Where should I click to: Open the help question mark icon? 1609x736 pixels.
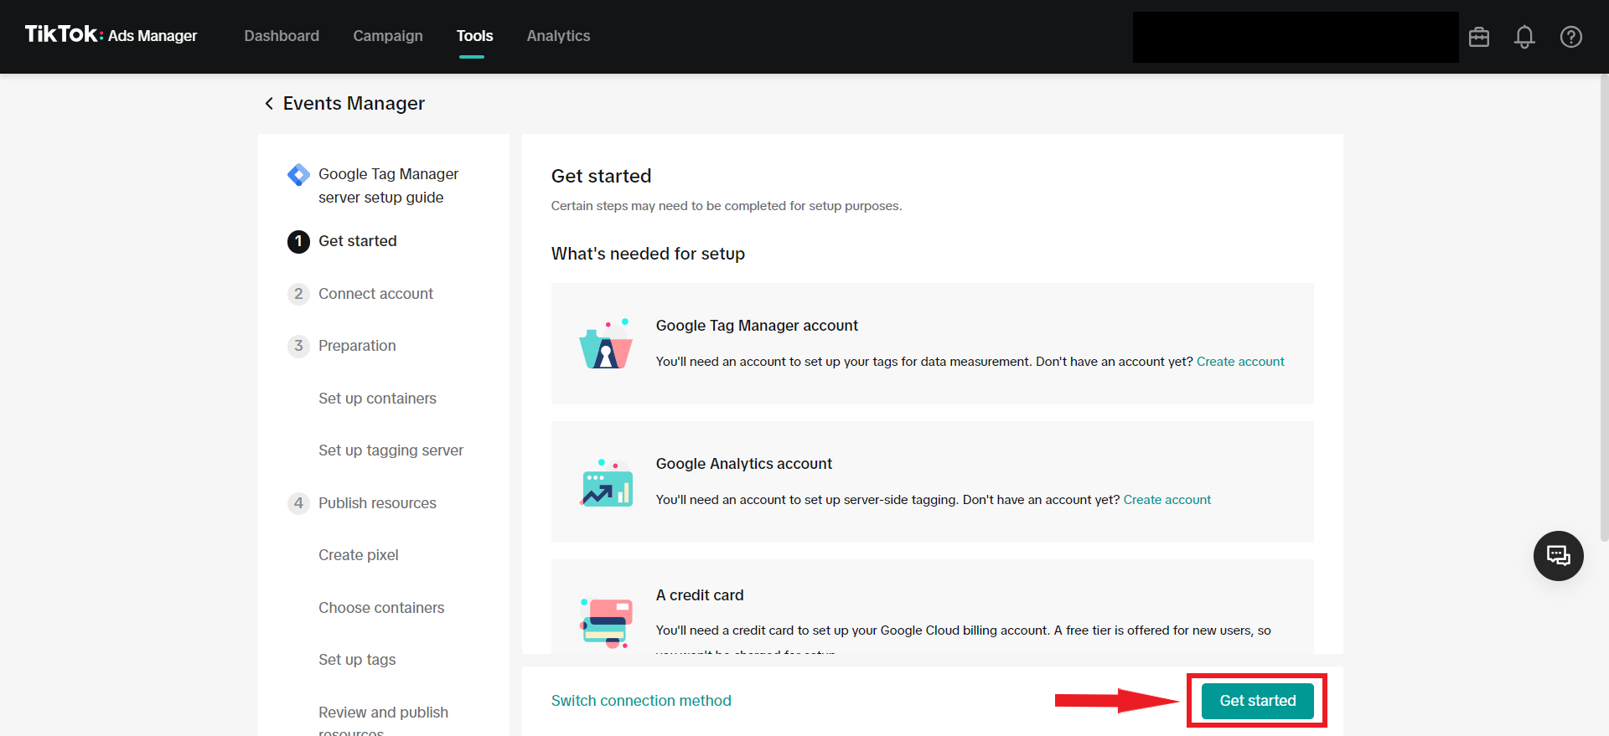tap(1571, 37)
